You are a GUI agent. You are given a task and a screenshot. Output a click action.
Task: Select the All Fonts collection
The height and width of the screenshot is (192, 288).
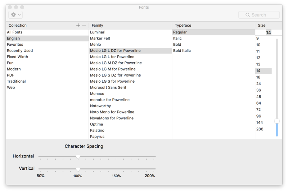point(47,32)
